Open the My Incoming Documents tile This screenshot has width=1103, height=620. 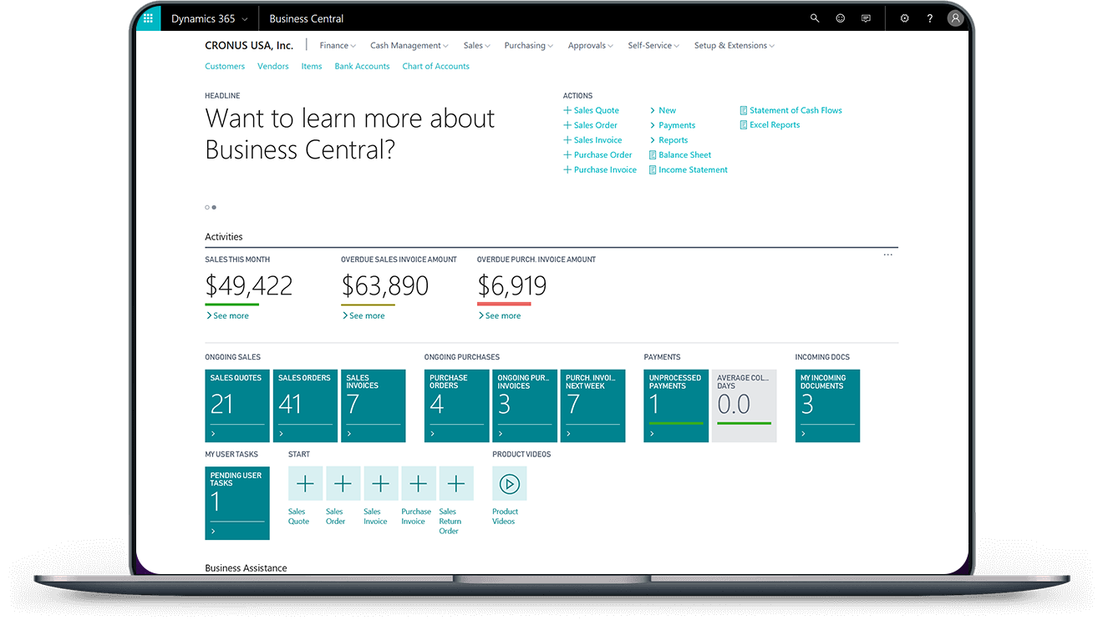827,406
